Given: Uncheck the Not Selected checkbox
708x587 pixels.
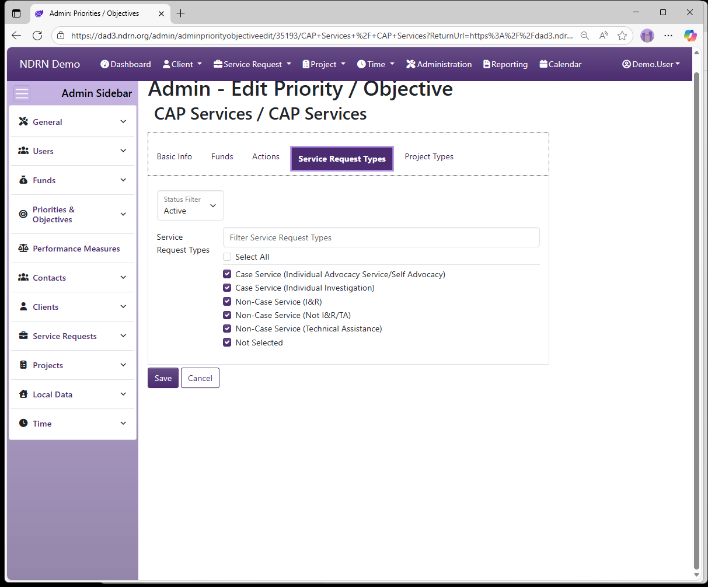Looking at the screenshot, I should click(227, 343).
